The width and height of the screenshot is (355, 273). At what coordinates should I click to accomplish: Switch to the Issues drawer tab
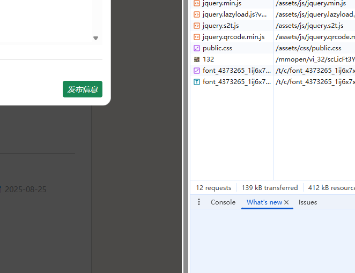click(x=308, y=202)
